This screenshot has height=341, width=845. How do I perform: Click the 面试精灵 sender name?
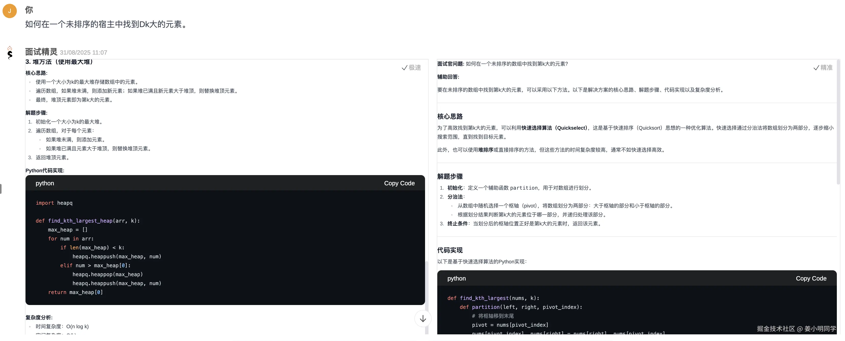[x=41, y=52]
